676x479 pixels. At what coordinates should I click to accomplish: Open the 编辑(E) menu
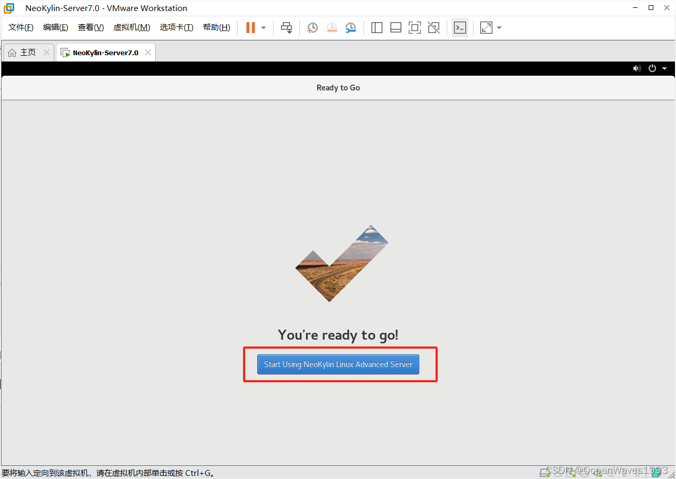(x=56, y=27)
